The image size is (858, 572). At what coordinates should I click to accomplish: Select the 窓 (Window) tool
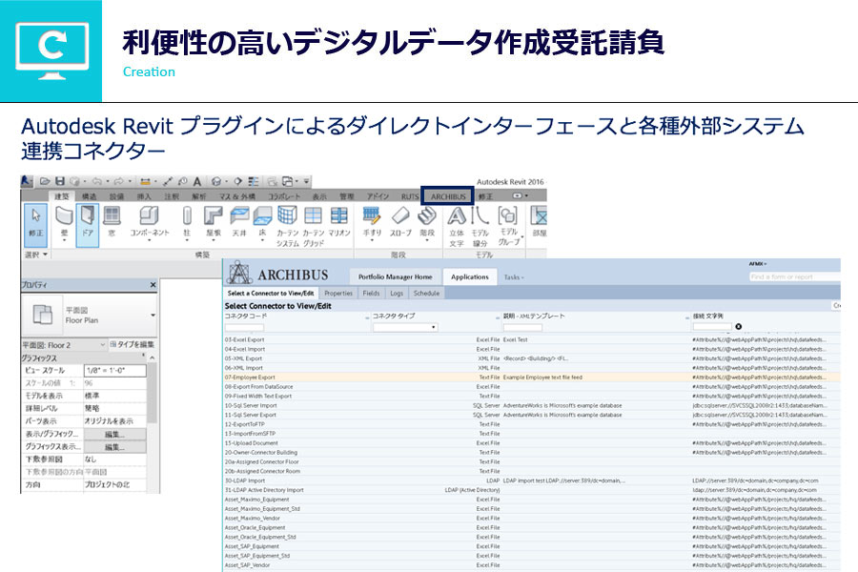pos(112,223)
